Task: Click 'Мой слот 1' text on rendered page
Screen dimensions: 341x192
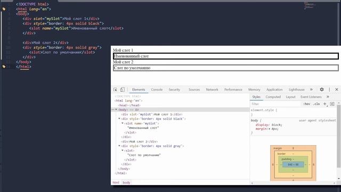Action: (123, 50)
